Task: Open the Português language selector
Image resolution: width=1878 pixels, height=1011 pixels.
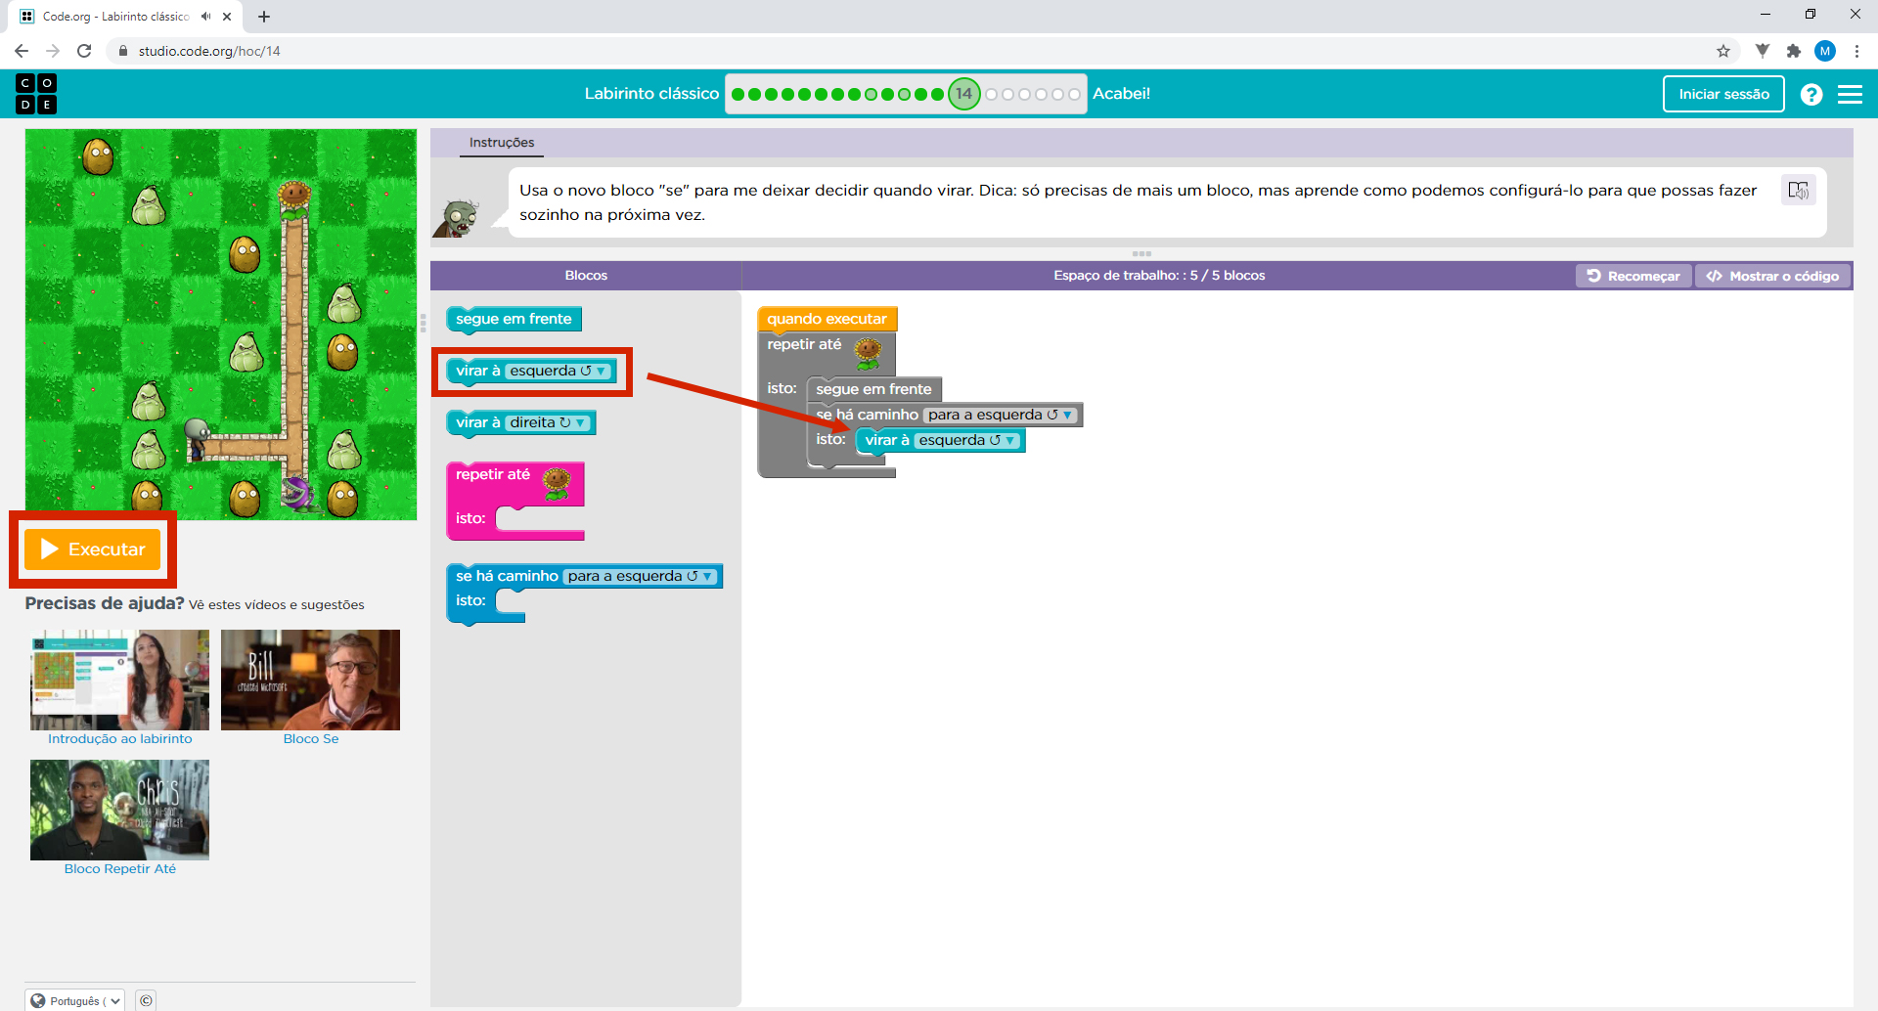Action: 75,1000
